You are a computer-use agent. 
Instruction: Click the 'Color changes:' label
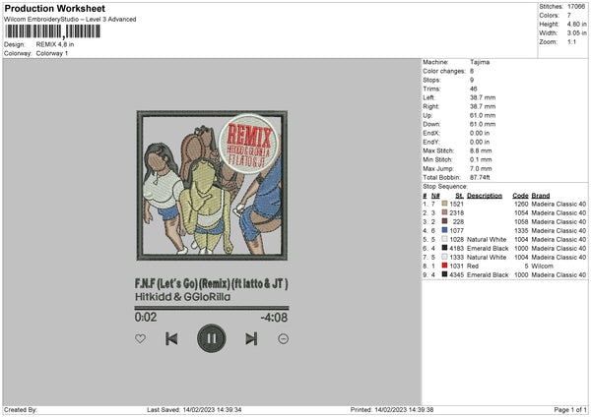pos(444,71)
